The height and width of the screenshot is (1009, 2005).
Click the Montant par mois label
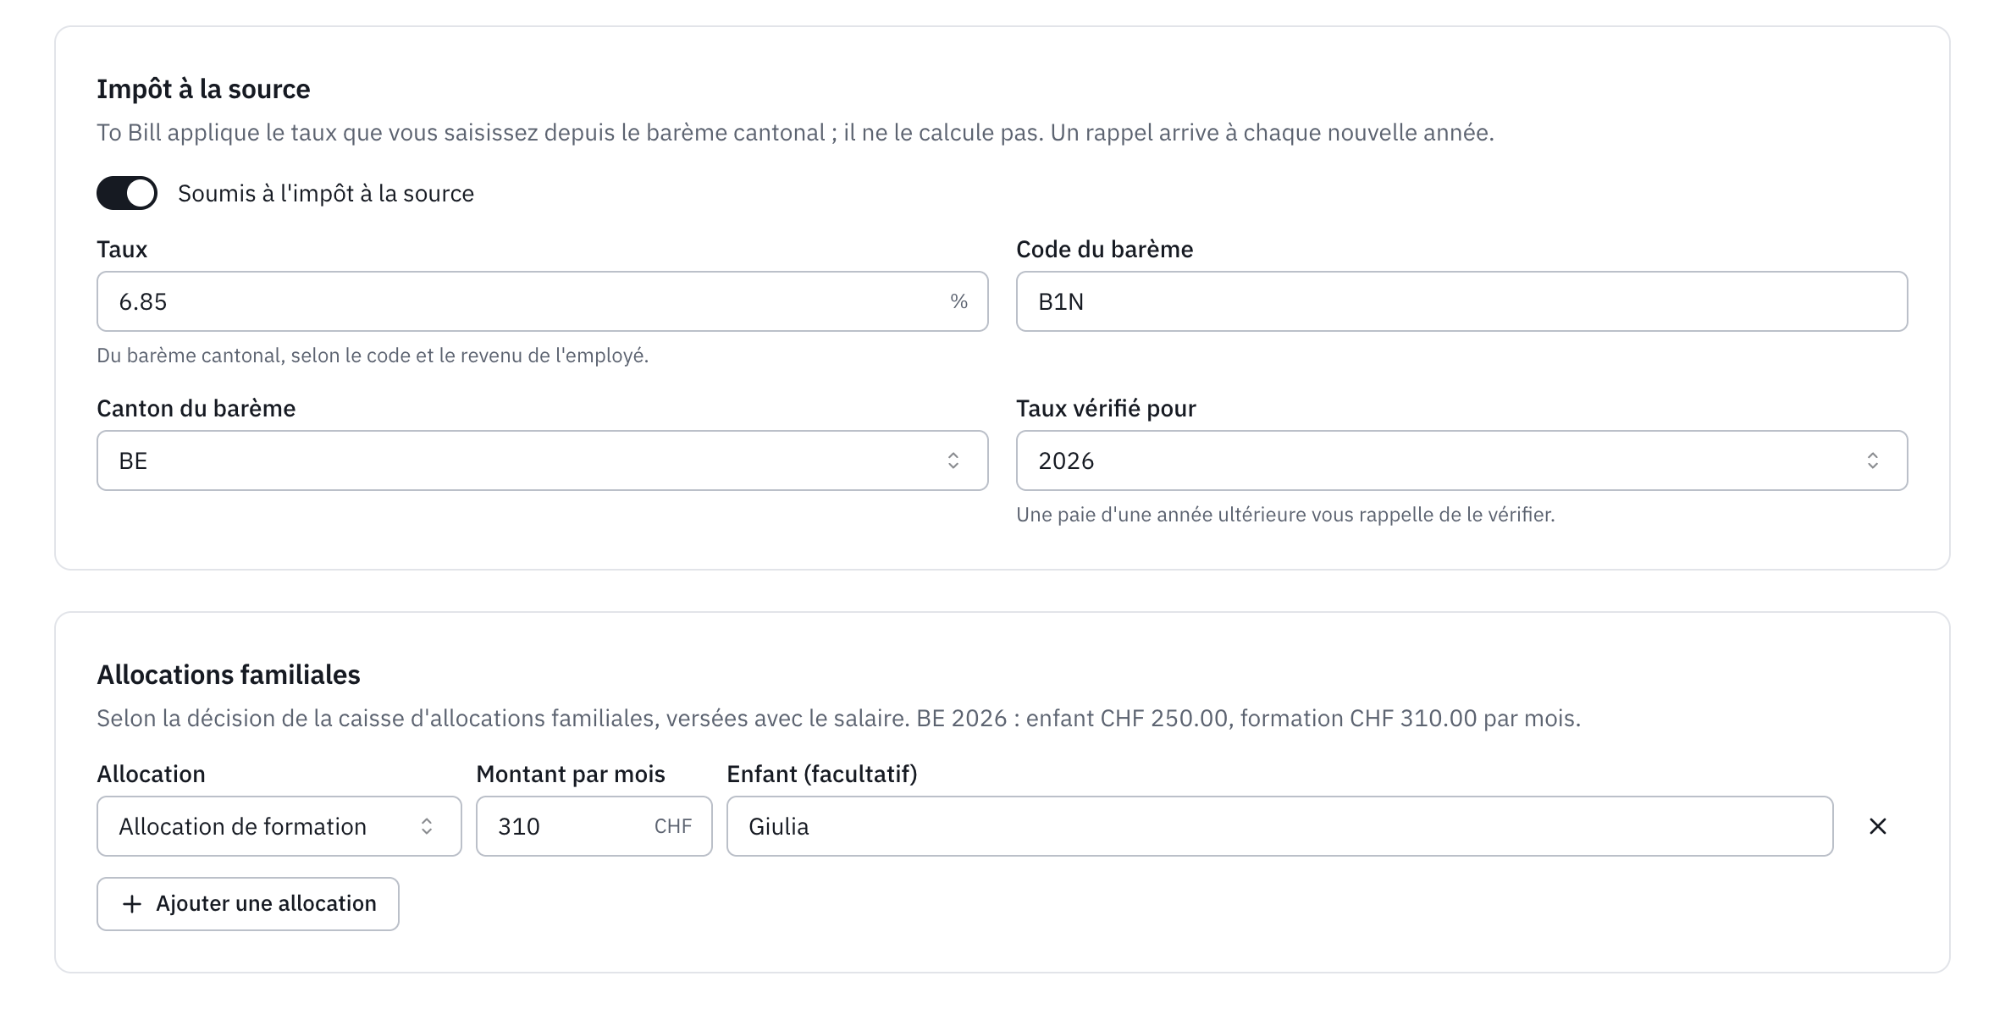pyautogui.click(x=571, y=774)
